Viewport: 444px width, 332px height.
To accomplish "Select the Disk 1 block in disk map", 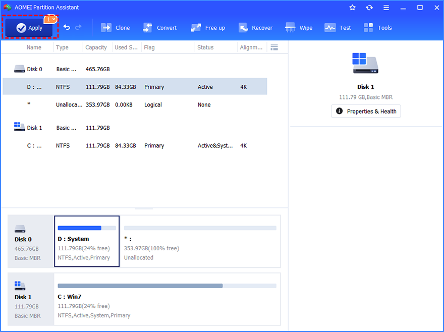I will (x=31, y=299).
